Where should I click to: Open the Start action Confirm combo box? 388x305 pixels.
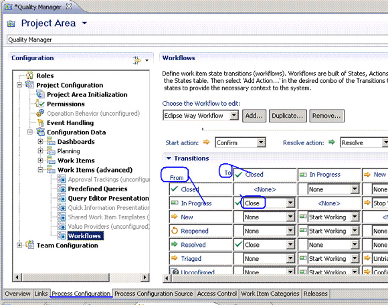coord(261,142)
